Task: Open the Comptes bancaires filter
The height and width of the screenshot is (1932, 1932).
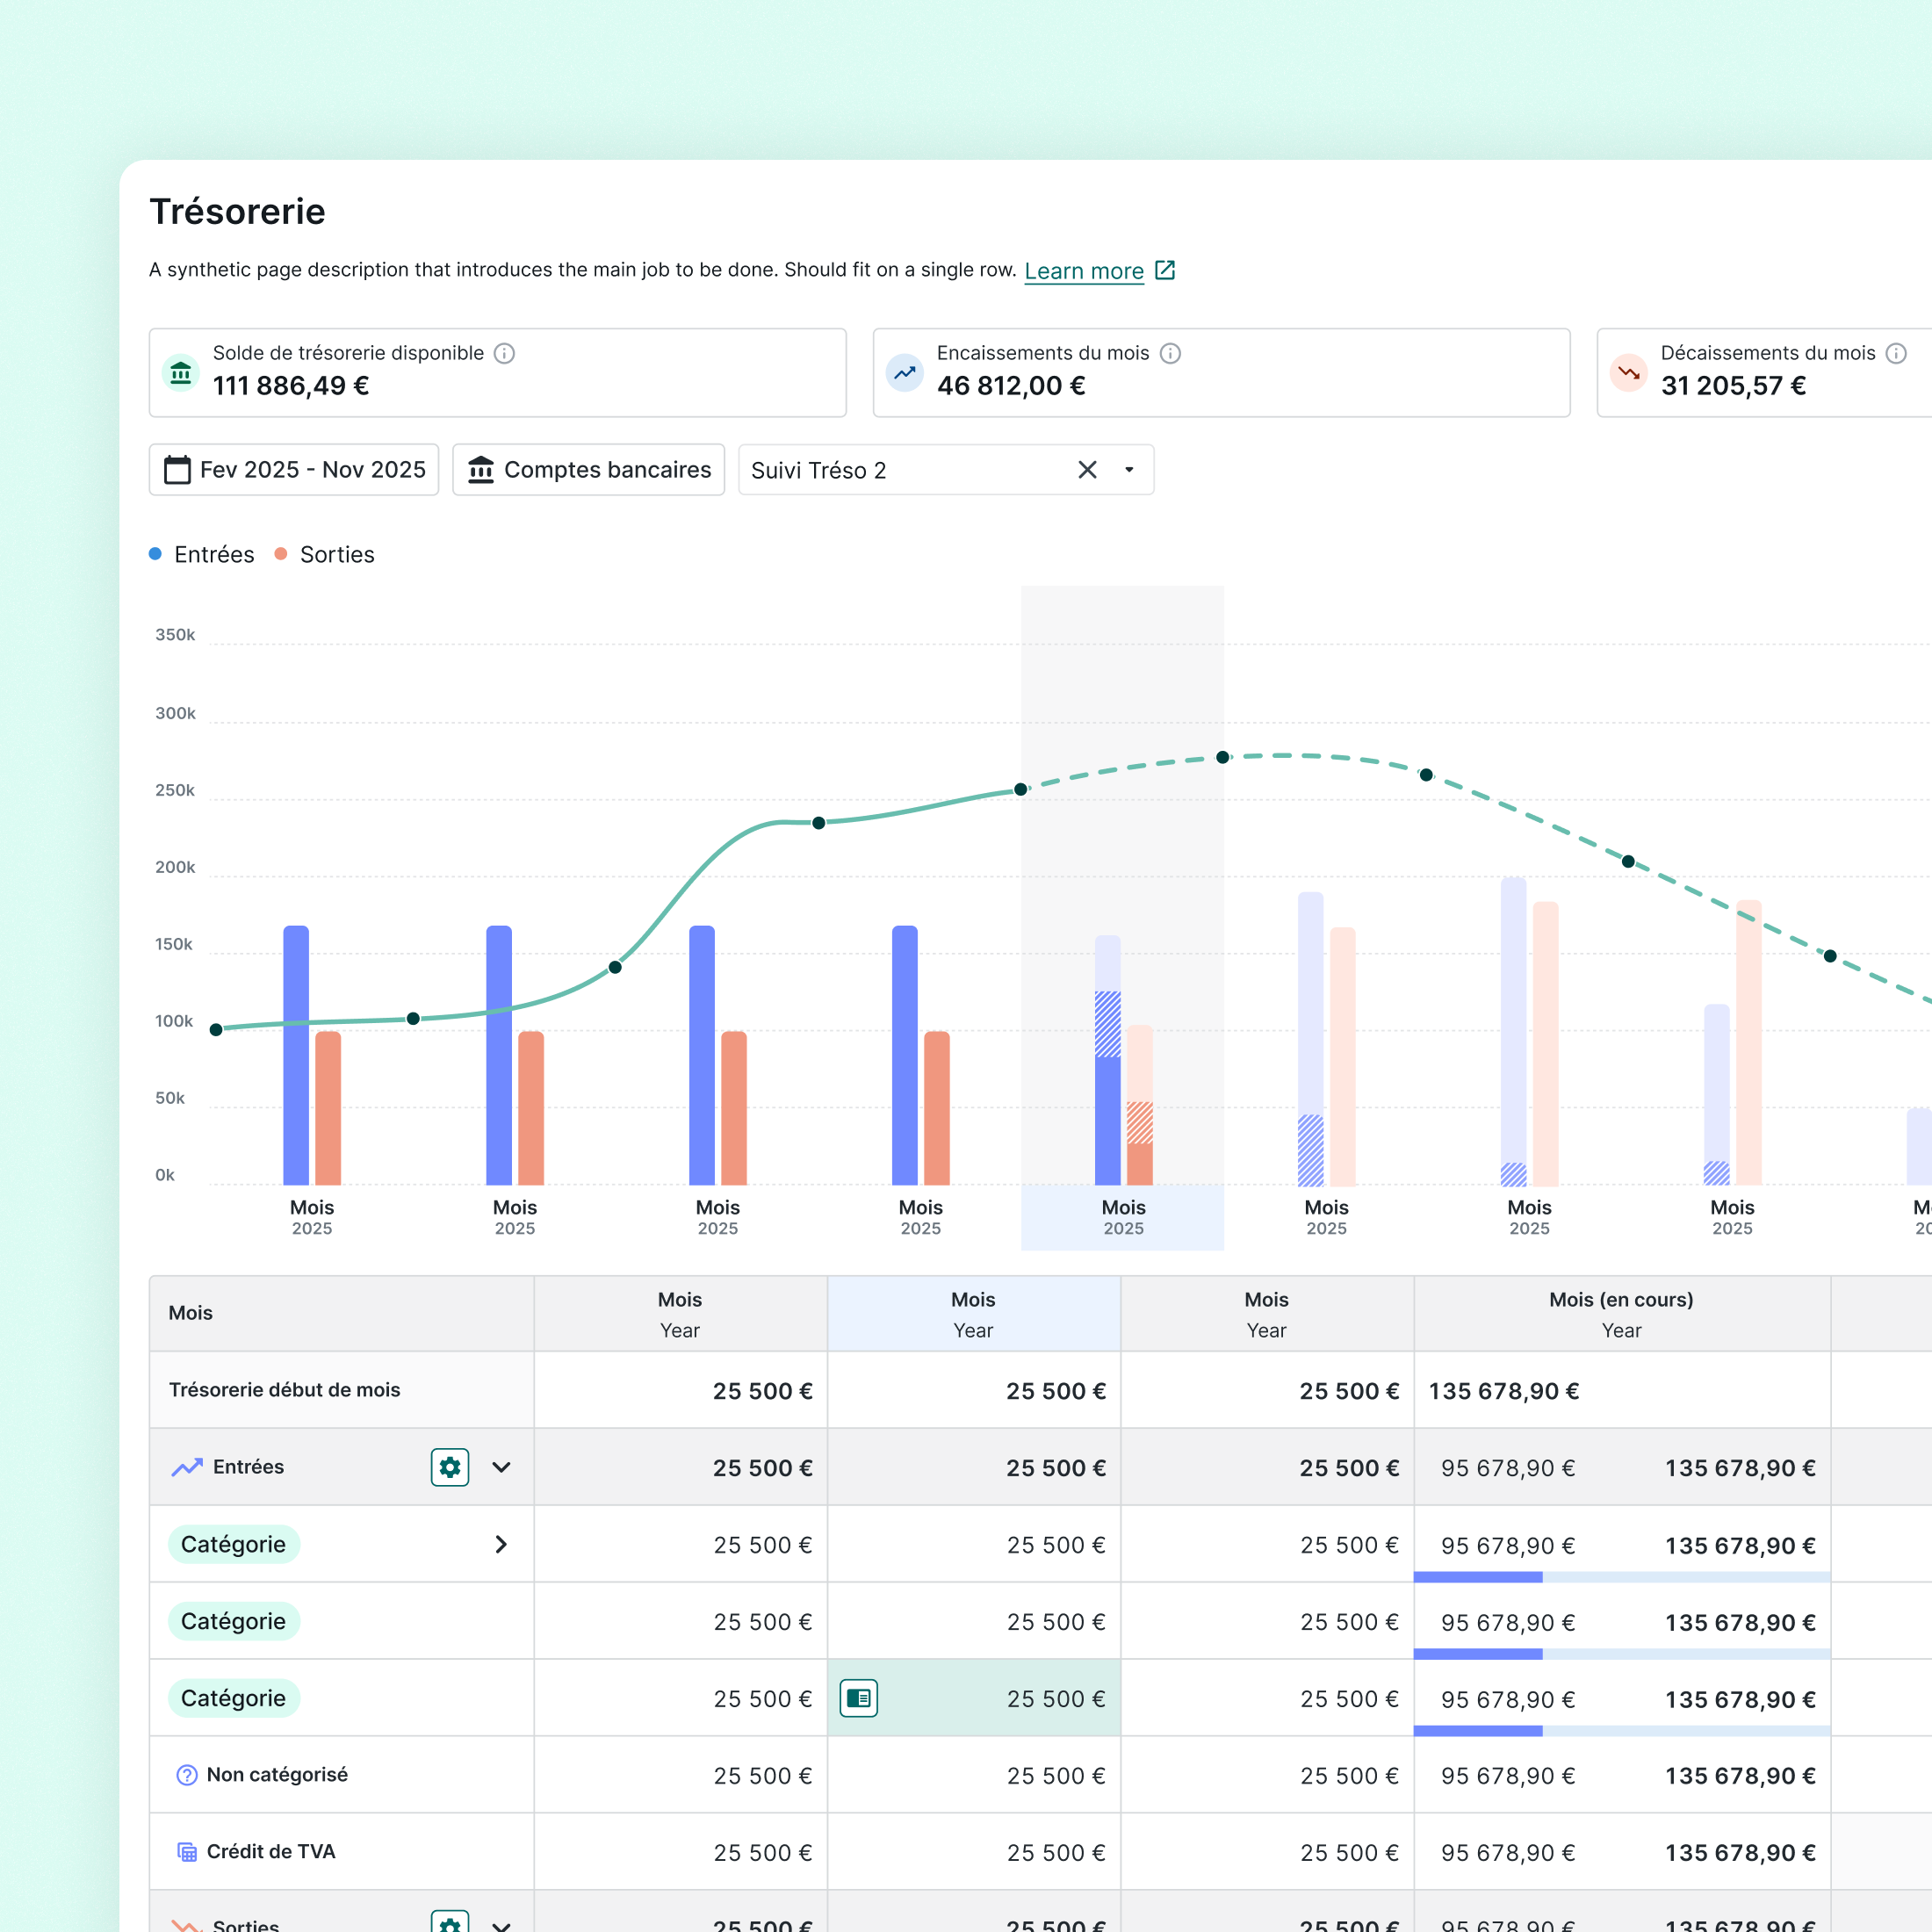Action: 588,470
